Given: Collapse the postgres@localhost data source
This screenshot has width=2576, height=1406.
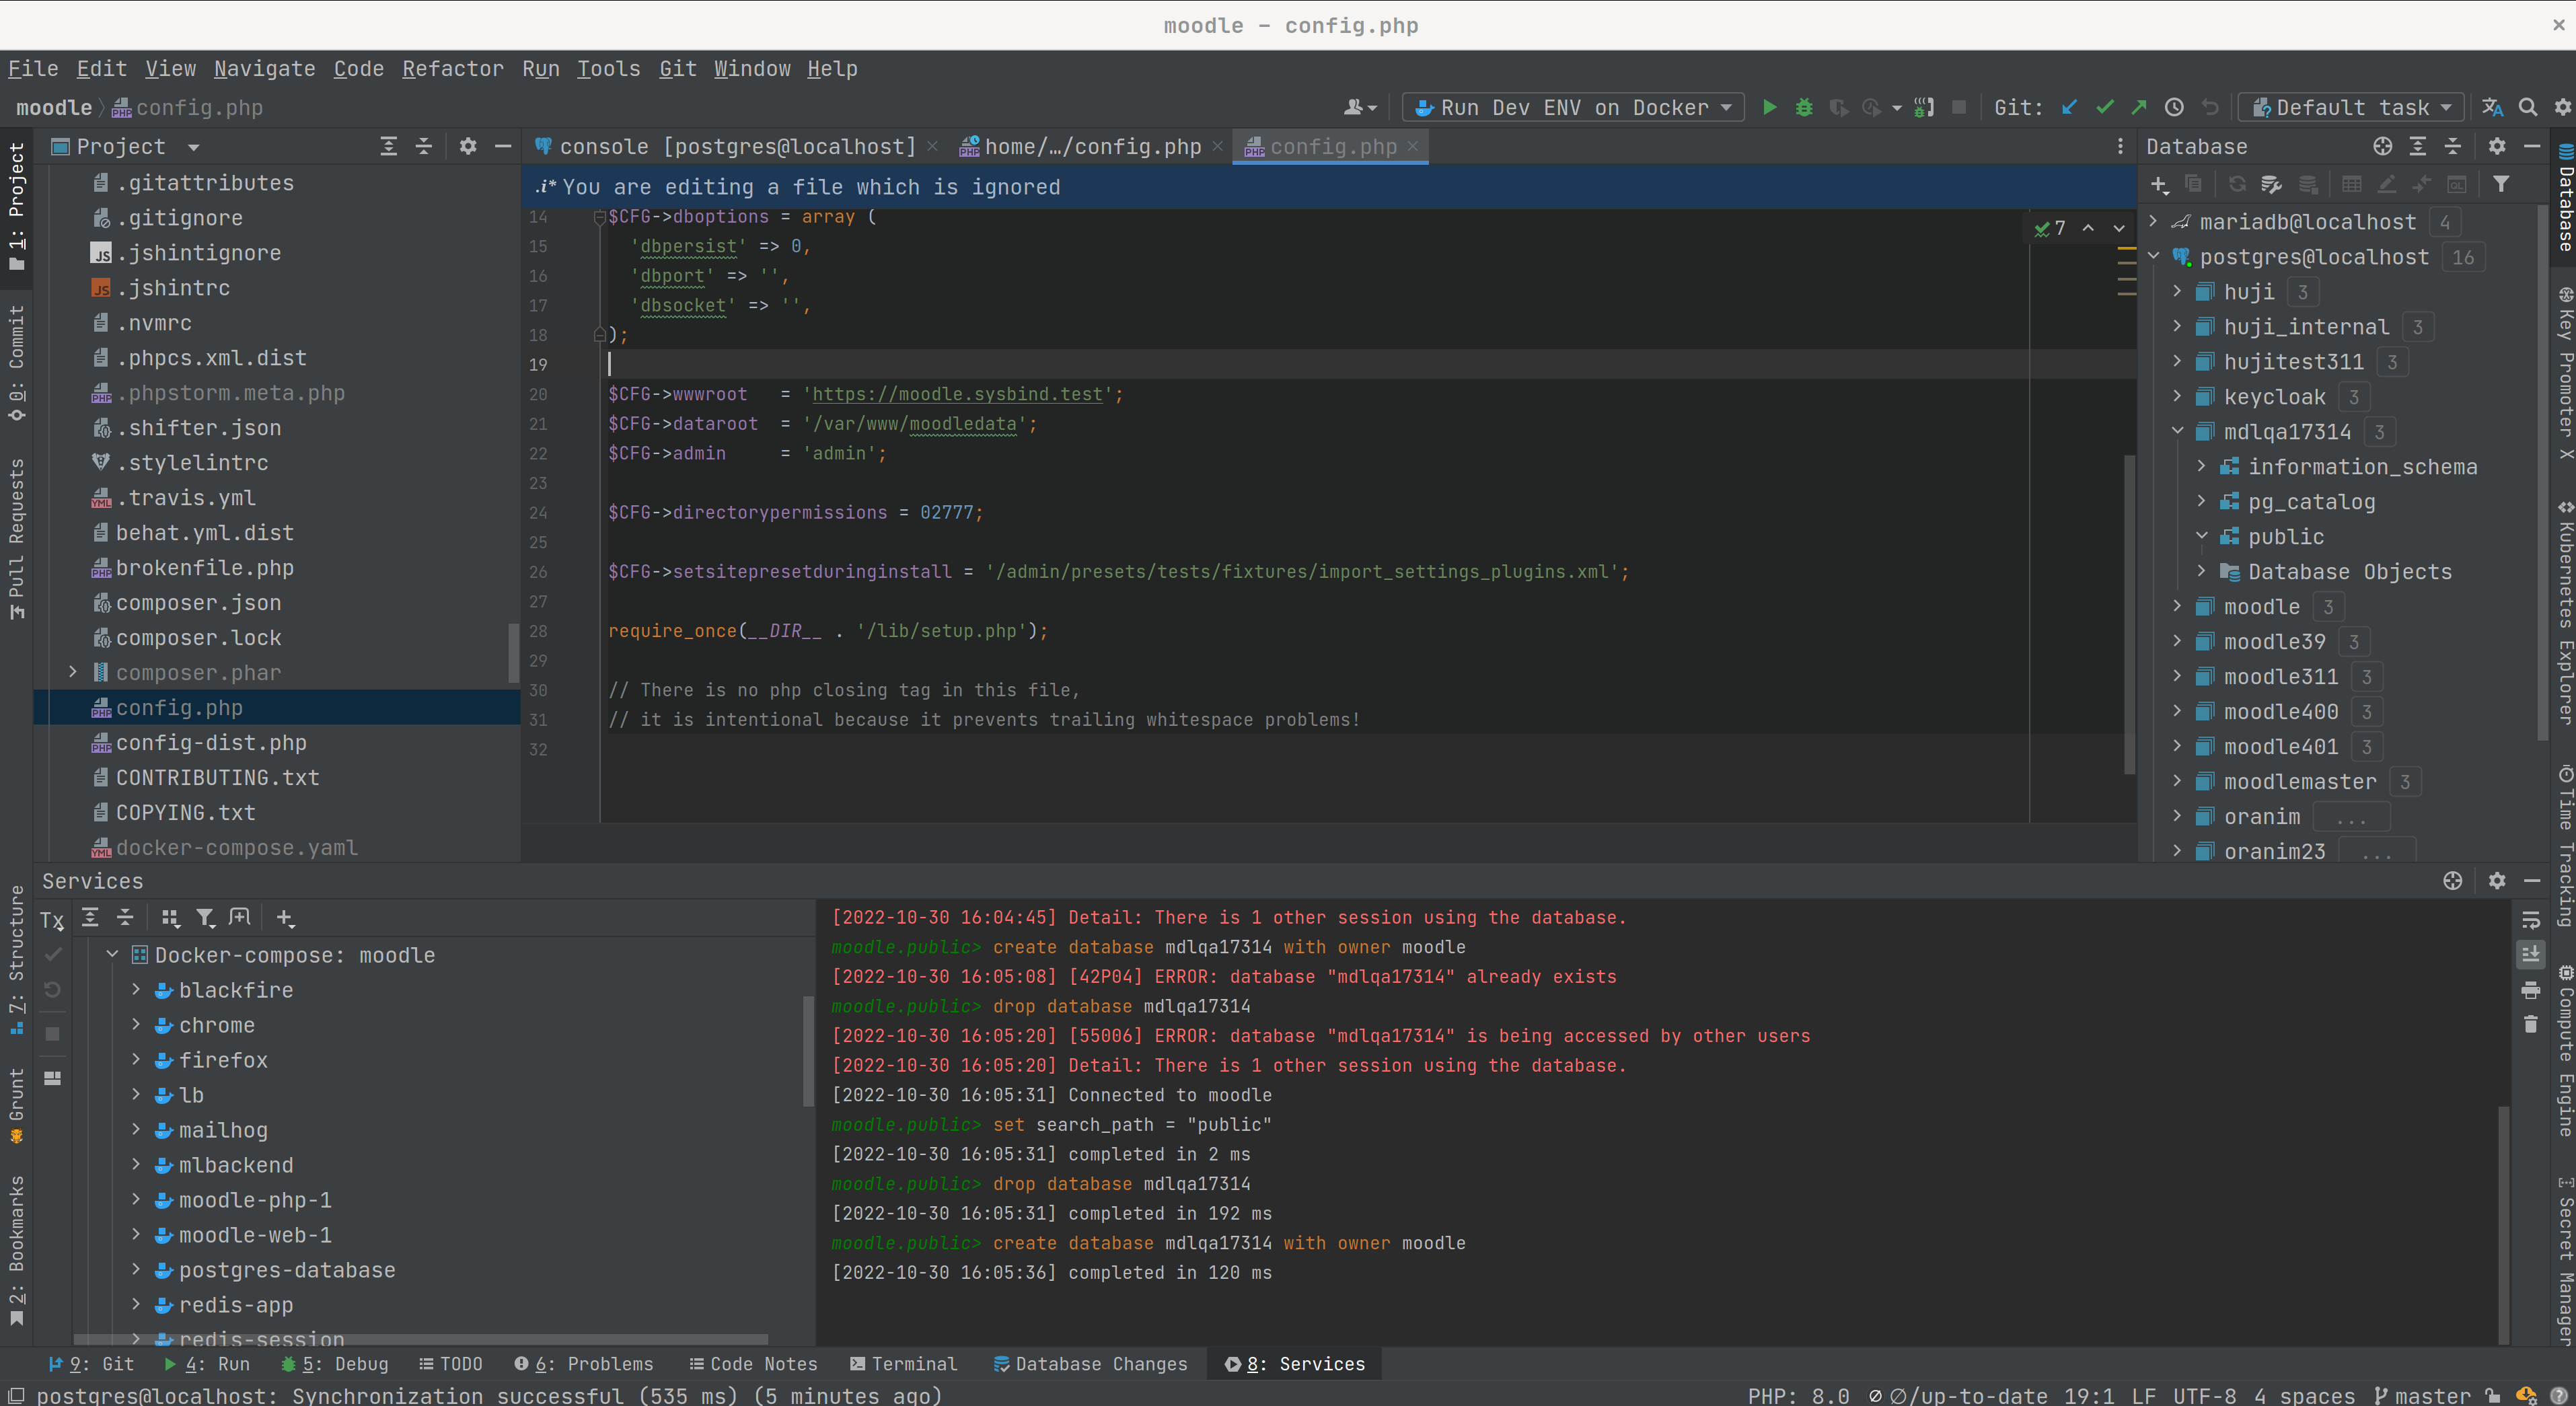Looking at the screenshot, I should [x=2153, y=256].
